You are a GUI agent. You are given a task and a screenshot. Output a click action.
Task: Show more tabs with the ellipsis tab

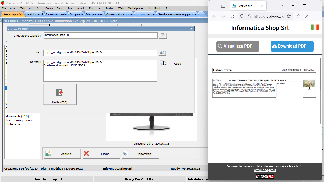click(201, 14)
